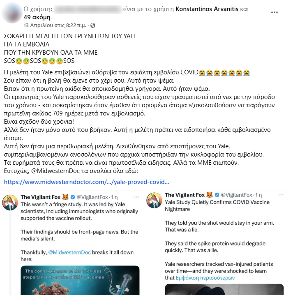Screen dimensions: 286x295
Task: Click the @MidwesternDoc mention in the tweet
Action: point(69,252)
